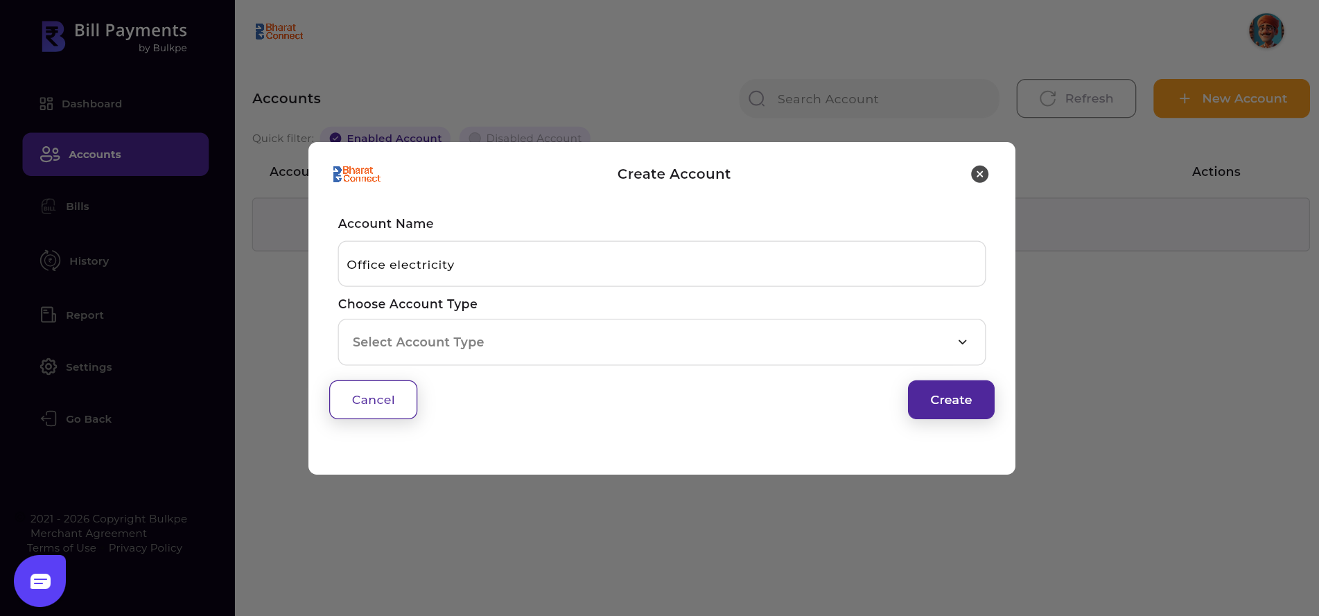Click the search magnifier icon
1319x616 pixels.
click(x=757, y=99)
